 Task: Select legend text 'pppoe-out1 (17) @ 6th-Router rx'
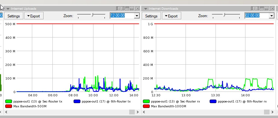(242, 102)
